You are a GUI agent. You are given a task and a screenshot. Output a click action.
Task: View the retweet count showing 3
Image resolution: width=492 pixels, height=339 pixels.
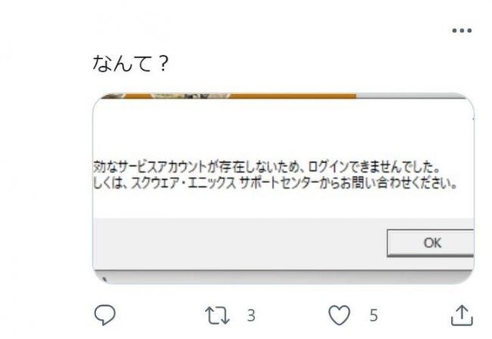click(x=251, y=315)
